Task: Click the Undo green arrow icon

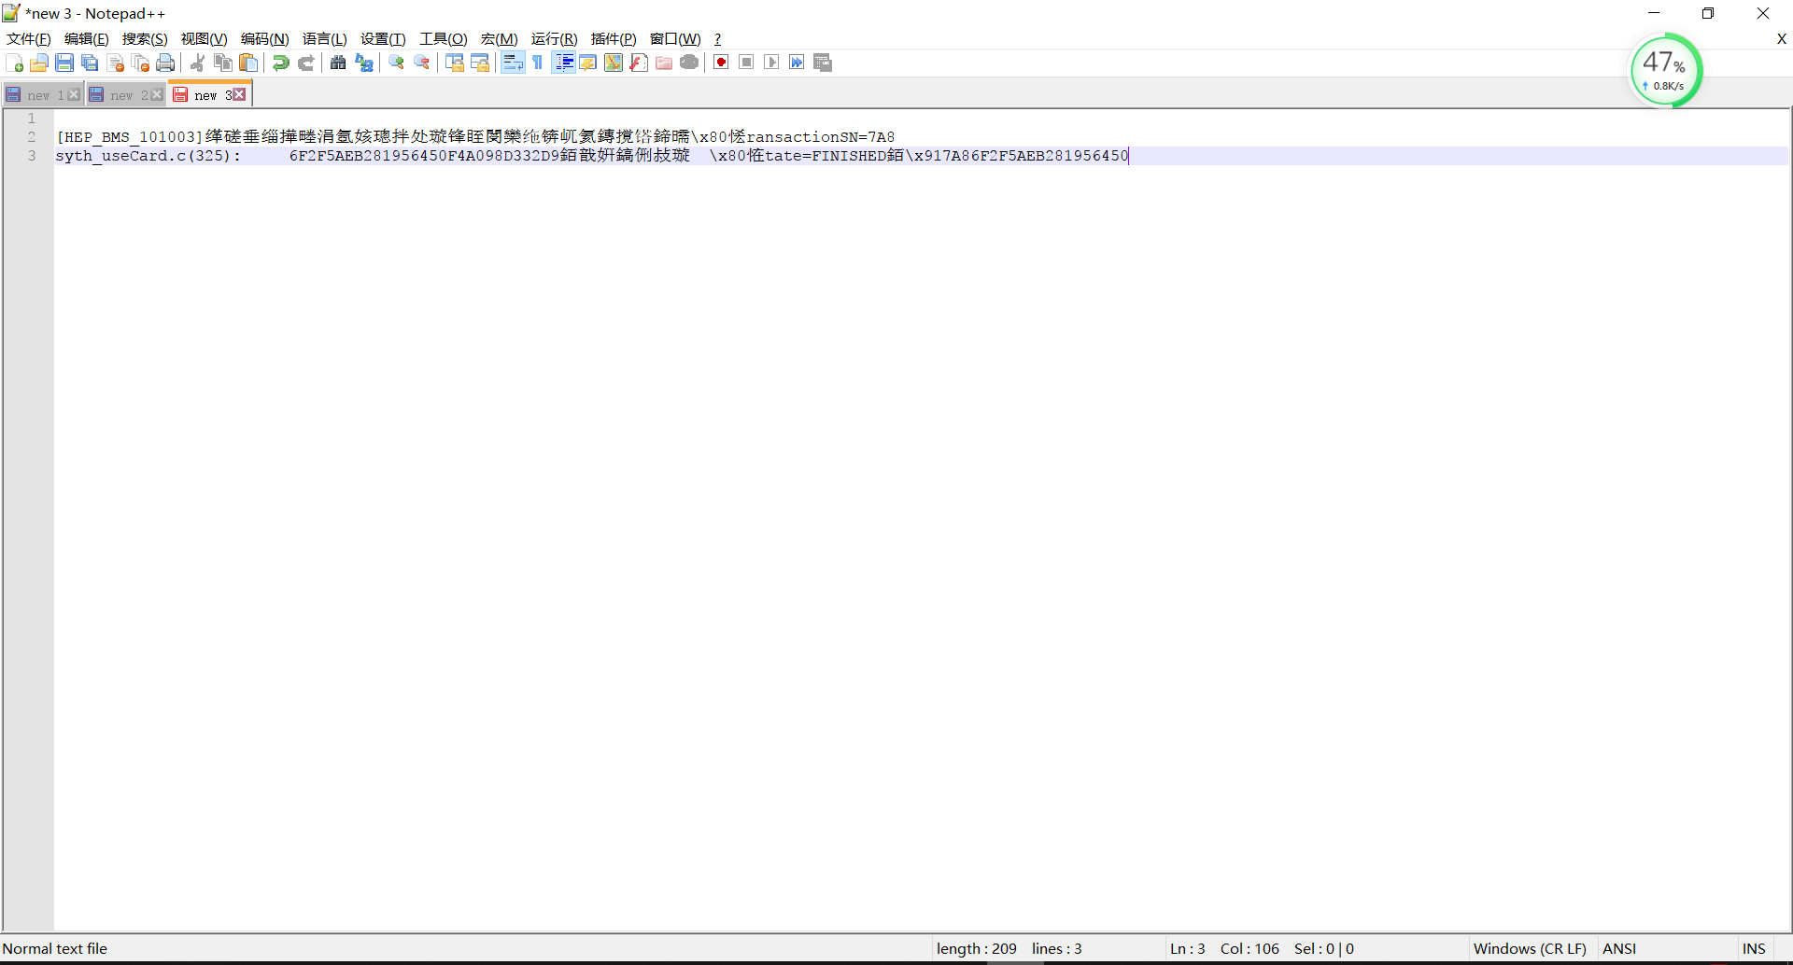Action: tap(280, 63)
